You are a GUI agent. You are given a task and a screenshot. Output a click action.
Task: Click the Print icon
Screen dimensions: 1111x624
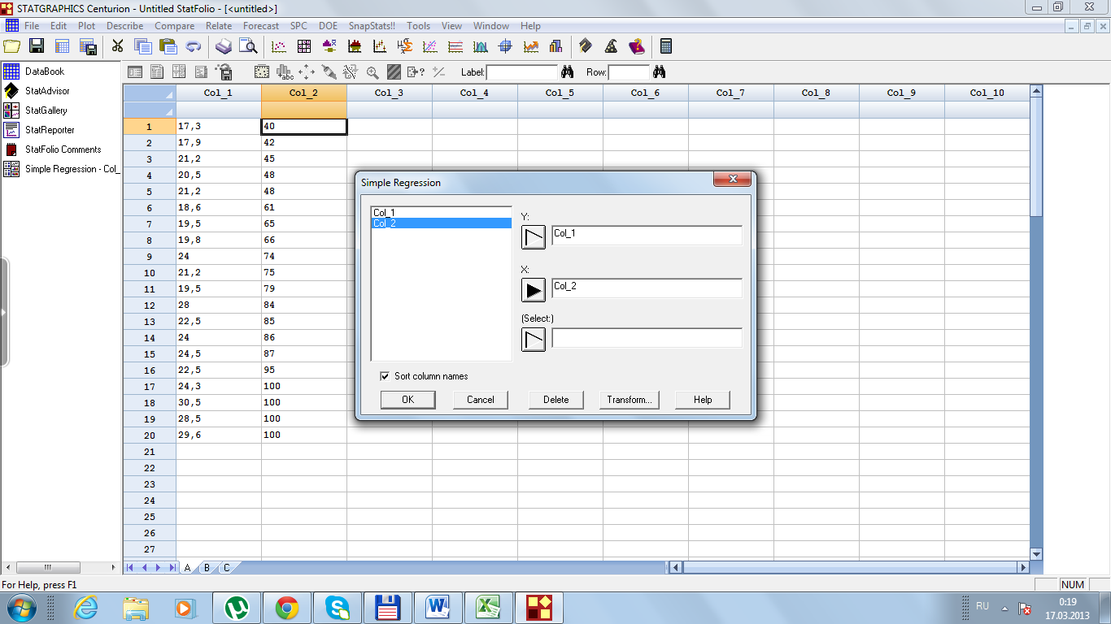coord(224,46)
